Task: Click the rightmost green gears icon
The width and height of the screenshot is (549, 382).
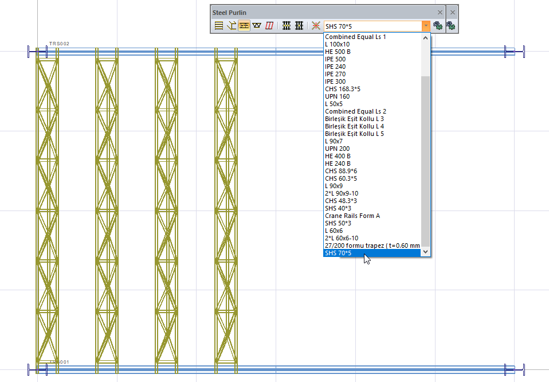Action: (450, 26)
